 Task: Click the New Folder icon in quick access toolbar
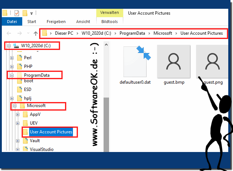click(25, 13)
